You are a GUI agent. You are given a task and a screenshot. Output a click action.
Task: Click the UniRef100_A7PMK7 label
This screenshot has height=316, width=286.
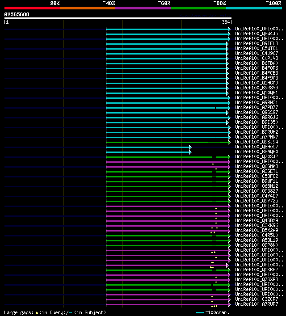pos(257,137)
